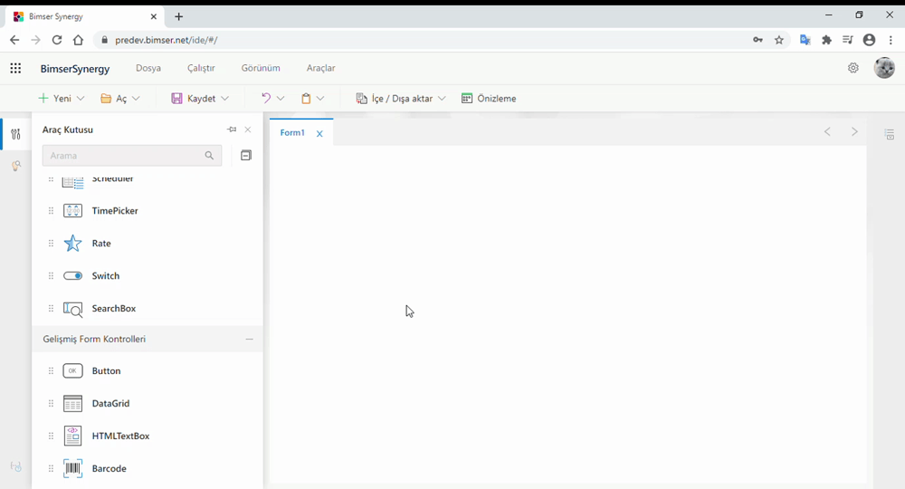Click the Barcode control icon

(x=72, y=469)
